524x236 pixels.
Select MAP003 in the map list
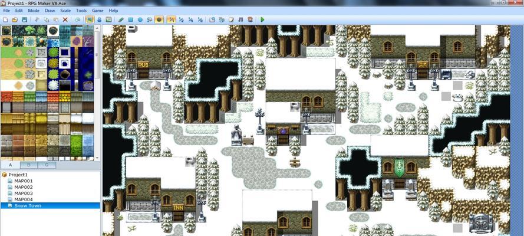(x=24, y=193)
